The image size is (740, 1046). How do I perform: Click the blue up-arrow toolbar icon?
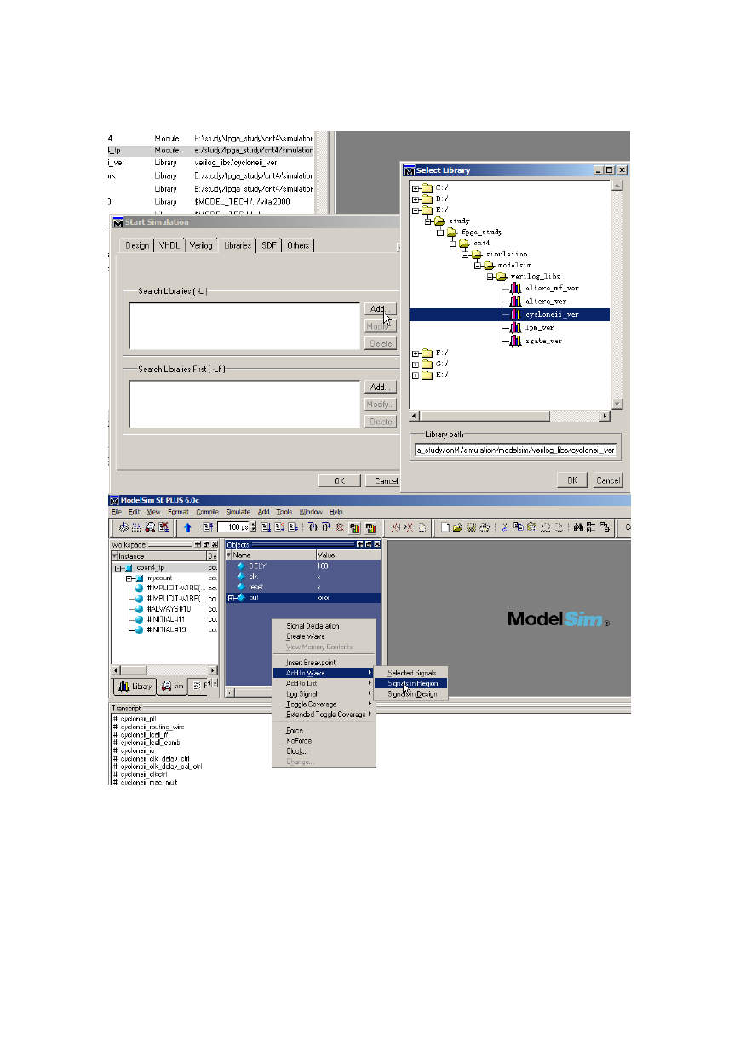click(187, 528)
